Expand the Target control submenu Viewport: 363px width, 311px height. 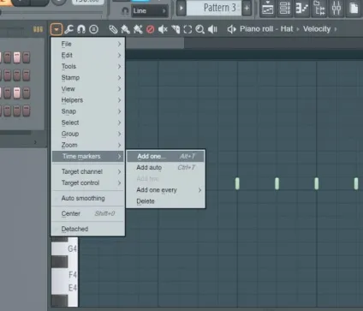pyautogui.click(x=88, y=182)
